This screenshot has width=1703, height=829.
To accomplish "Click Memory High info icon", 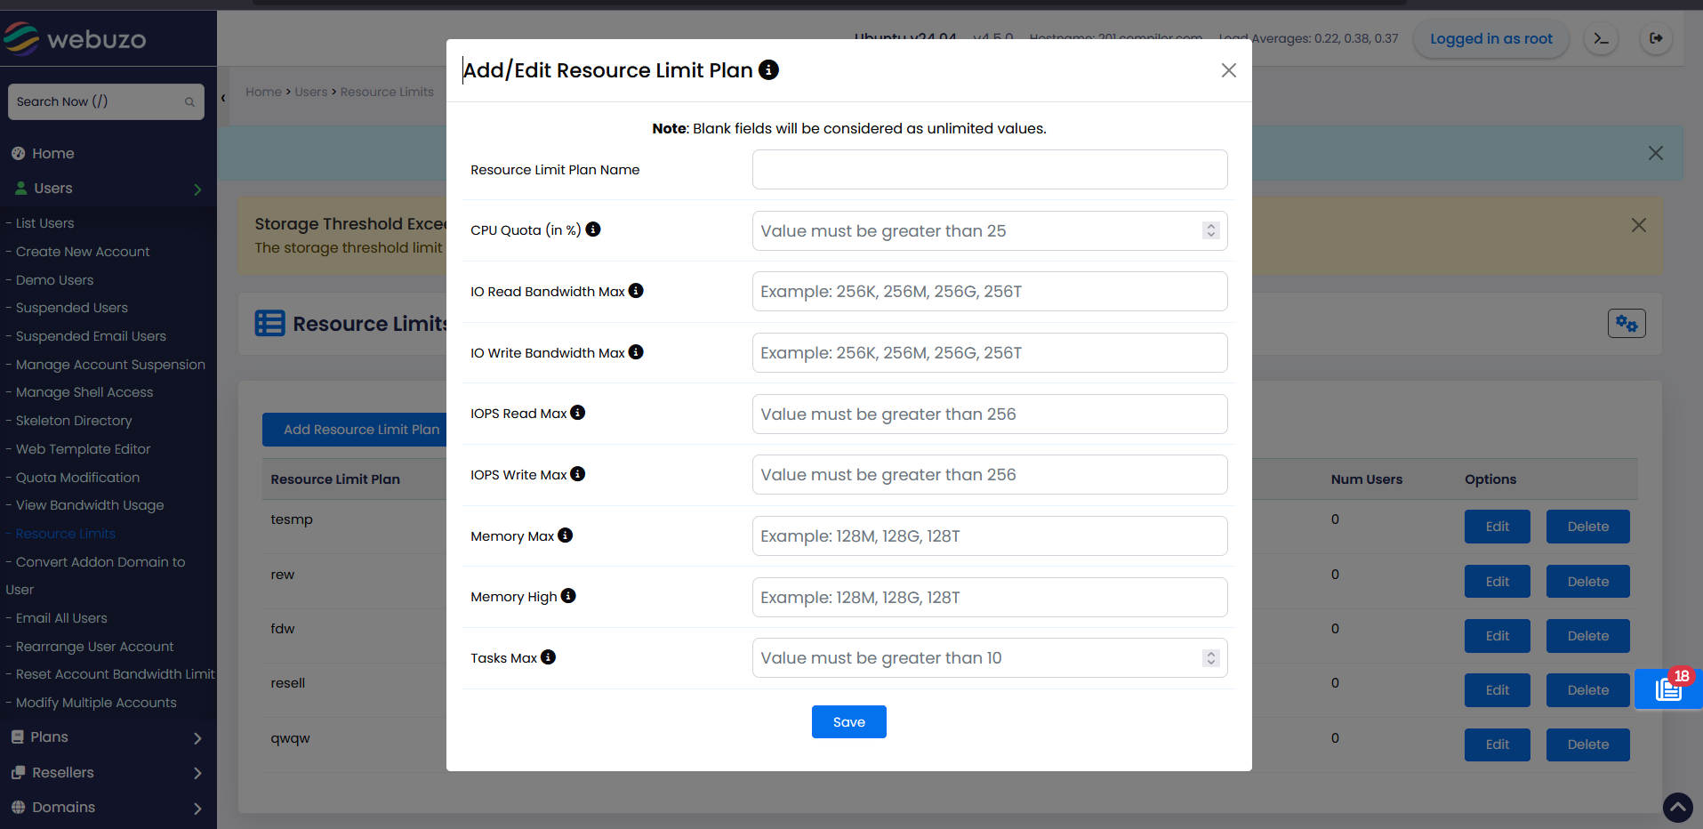I will [x=568, y=596].
